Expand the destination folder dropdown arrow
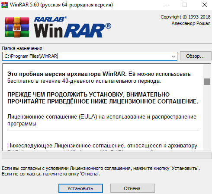 coord(173,56)
